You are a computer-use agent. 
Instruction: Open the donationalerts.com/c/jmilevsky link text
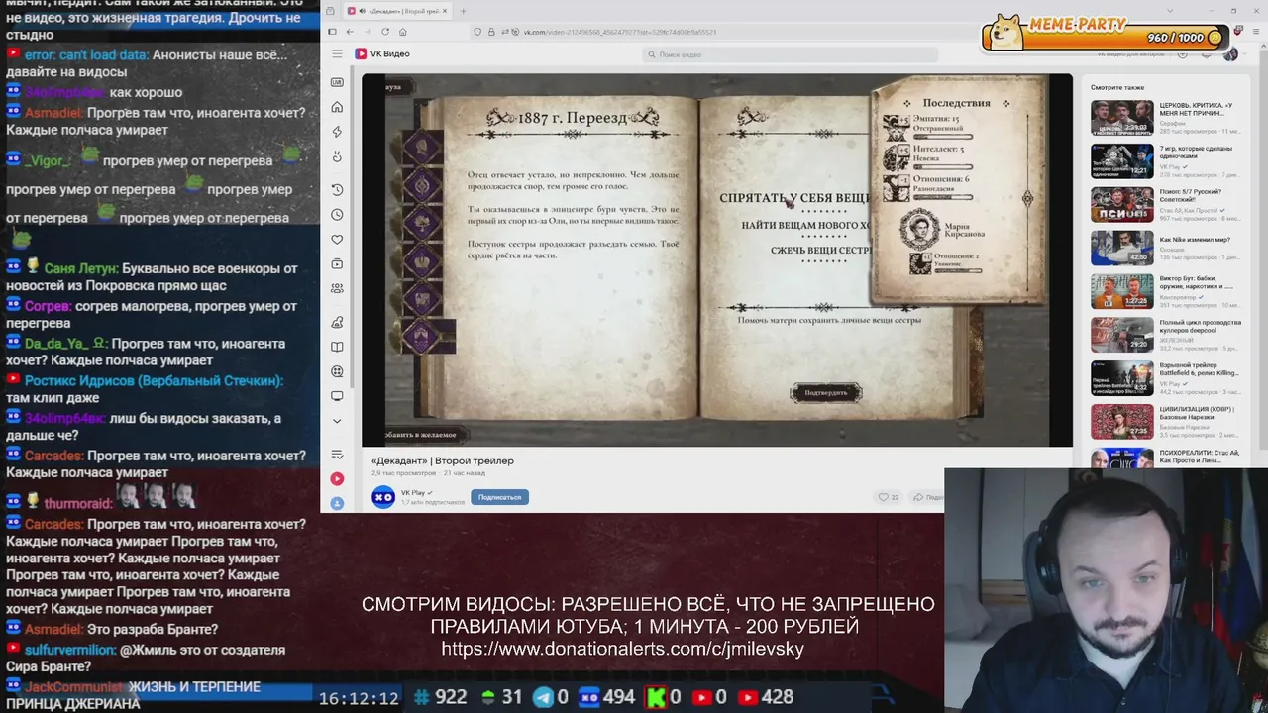click(x=622, y=650)
